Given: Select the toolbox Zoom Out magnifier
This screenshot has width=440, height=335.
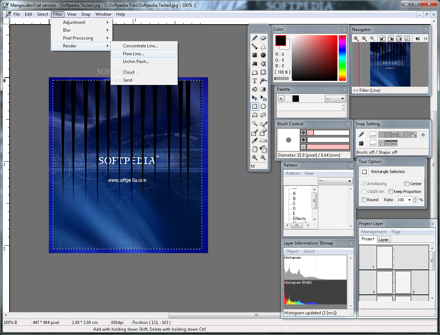Looking at the screenshot, I should 263,158.
